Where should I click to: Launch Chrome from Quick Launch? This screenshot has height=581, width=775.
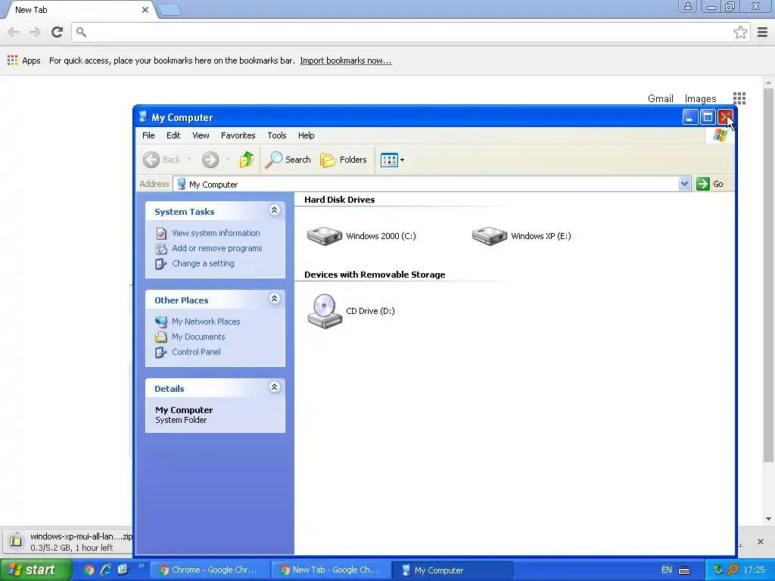point(89,570)
